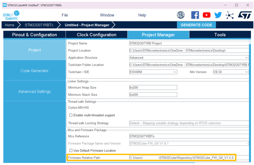Click the ST community network icon
The image size is (254, 165).
tap(229, 15)
